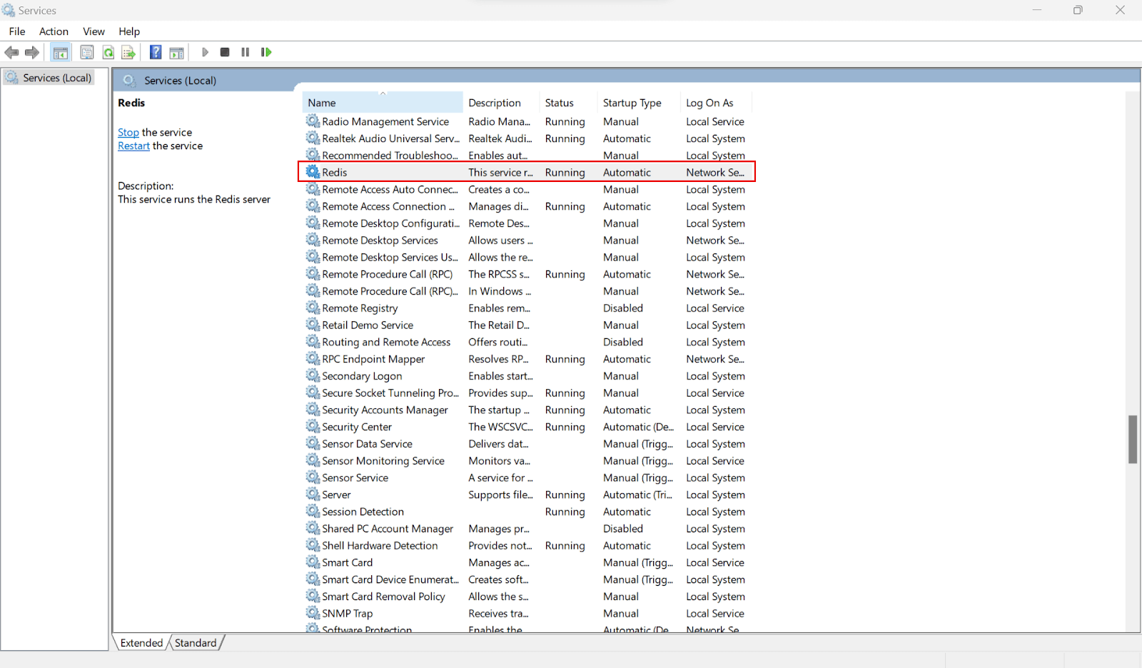The image size is (1142, 668).
Task: Select Sensor Monitoring Service row
Action: click(x=528, y=460)
